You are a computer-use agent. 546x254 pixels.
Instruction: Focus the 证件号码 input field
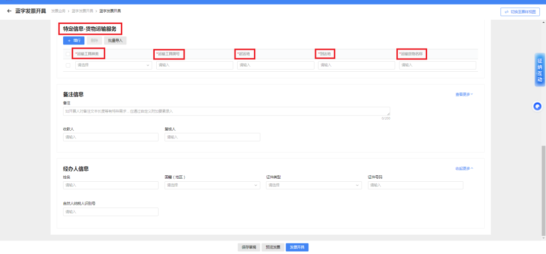coord(416,185)
